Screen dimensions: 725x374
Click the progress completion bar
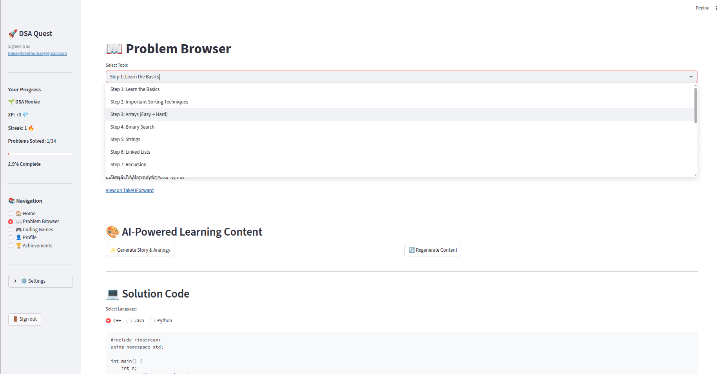coord(40,154)
